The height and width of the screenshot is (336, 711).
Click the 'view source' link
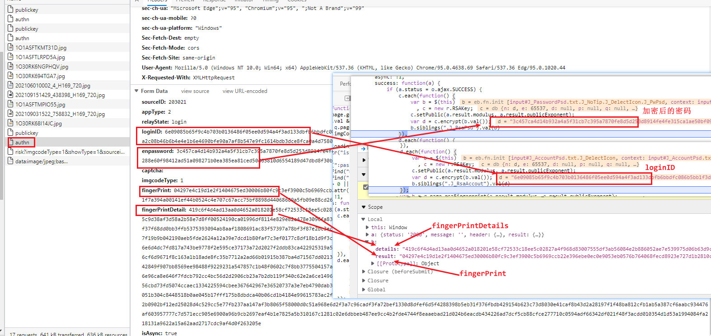click(x=195, y=91)
